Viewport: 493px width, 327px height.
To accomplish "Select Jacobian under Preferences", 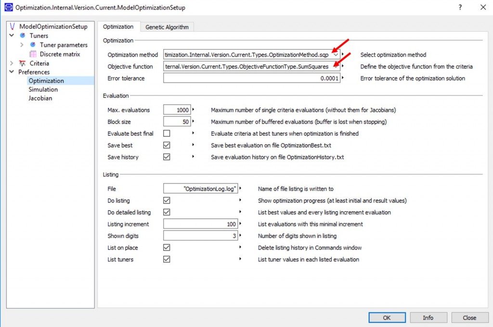I will [x=40, y=98].
